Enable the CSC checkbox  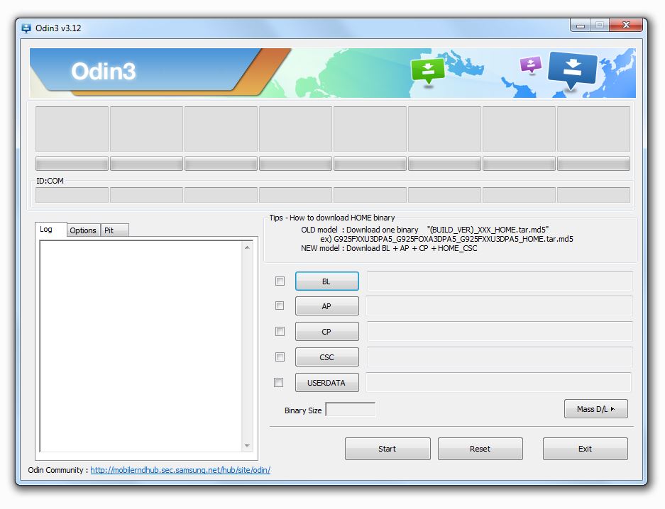(x=280, y=357)
